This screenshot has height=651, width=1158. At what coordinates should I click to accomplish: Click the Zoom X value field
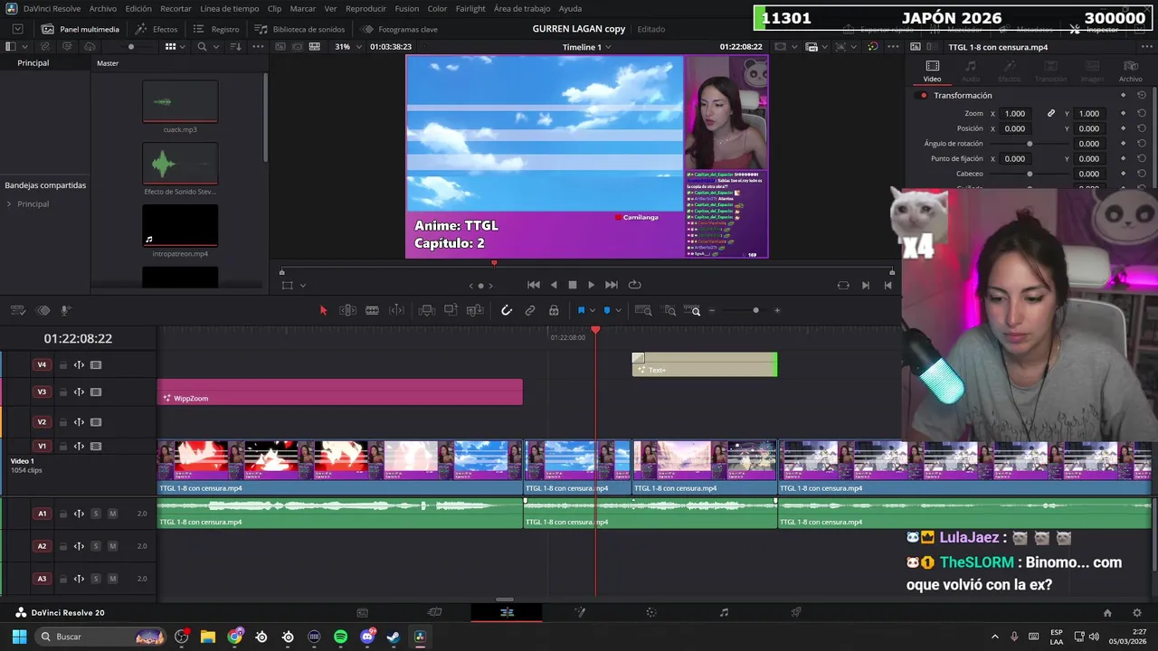tap(1015, 114)
